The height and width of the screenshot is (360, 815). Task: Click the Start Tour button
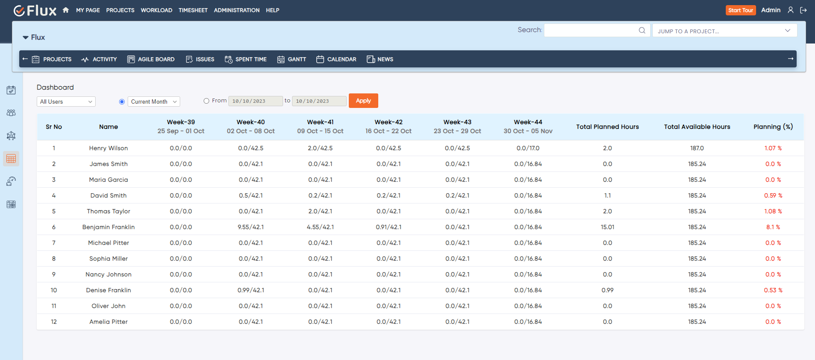click(740, 10)
